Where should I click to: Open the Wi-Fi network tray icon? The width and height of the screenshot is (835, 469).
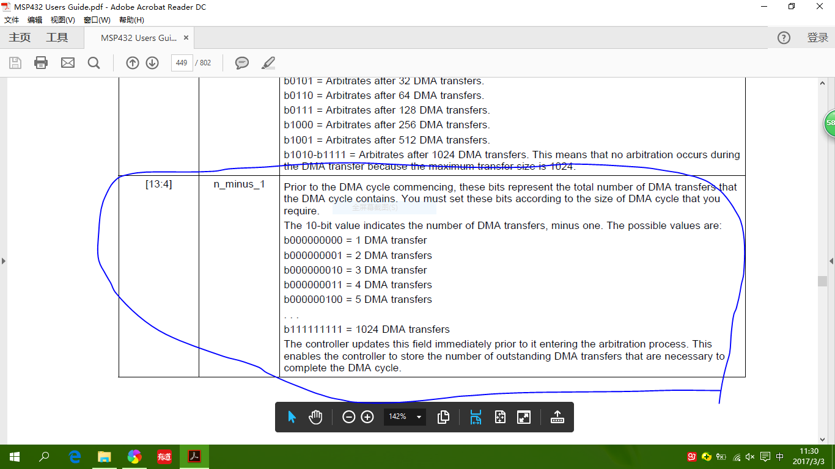tap(737, 457)
